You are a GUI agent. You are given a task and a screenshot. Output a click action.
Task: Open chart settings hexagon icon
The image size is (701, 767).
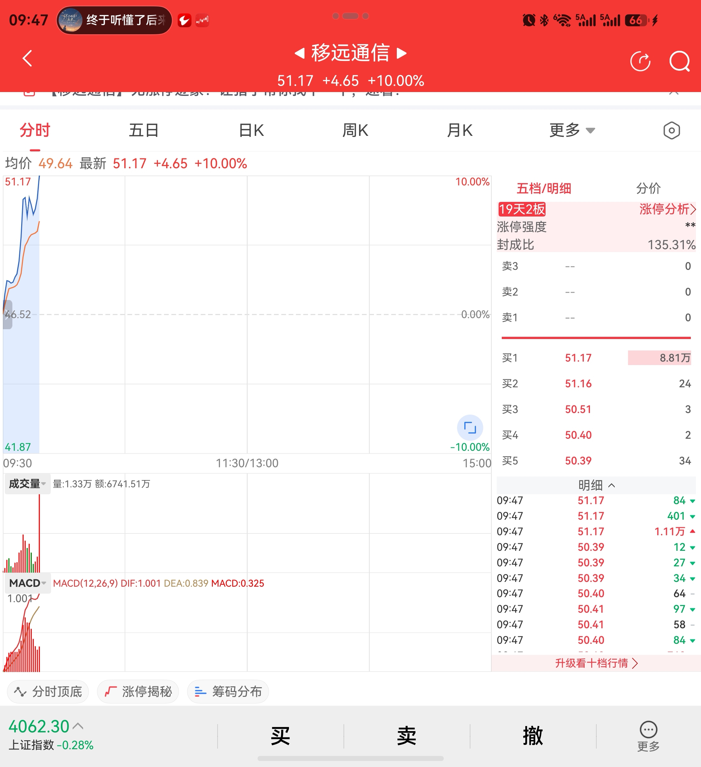coord(672,130)
